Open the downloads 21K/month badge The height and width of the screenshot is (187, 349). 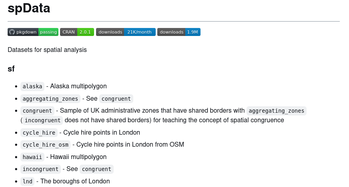[x=126, y=32]
